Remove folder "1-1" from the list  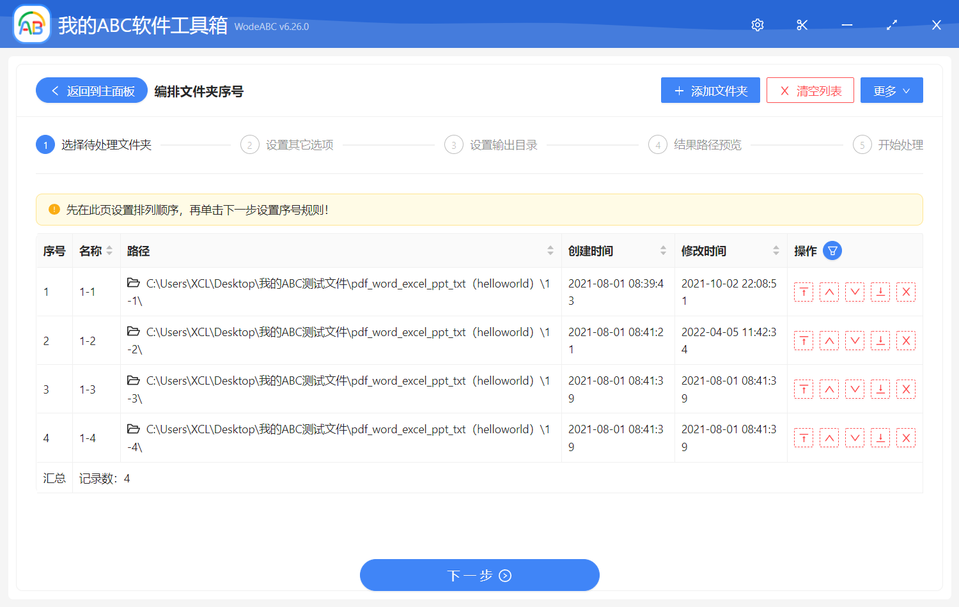(906, 291)
